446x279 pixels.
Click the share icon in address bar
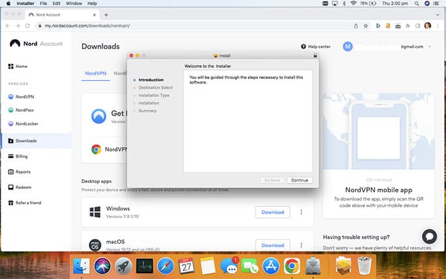tap(356, 25)
